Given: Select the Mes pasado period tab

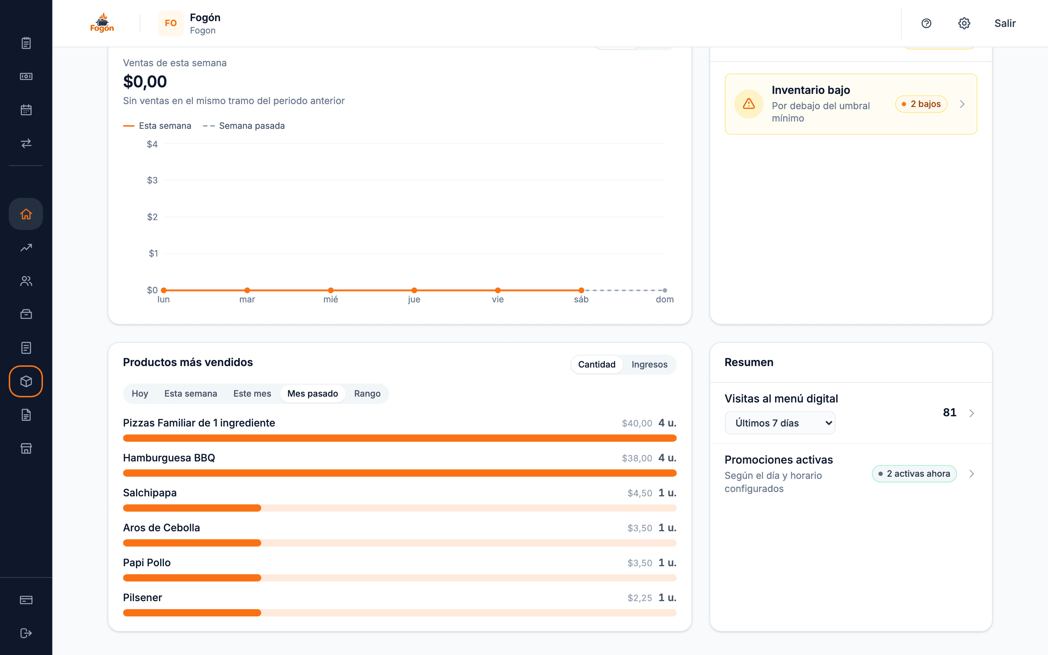Looking at the screenshot, I should pyautogui.click(x=313, y=393).
